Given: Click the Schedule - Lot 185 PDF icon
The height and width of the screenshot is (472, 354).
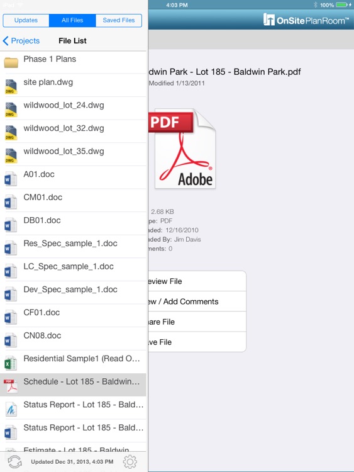Looking at the screenshot, I should pos(11,386).
